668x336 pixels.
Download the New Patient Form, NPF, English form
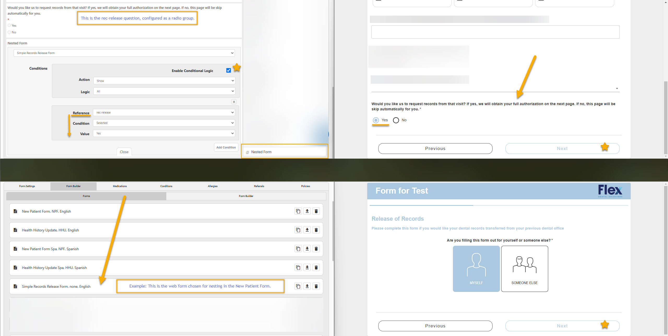[307, 211]
